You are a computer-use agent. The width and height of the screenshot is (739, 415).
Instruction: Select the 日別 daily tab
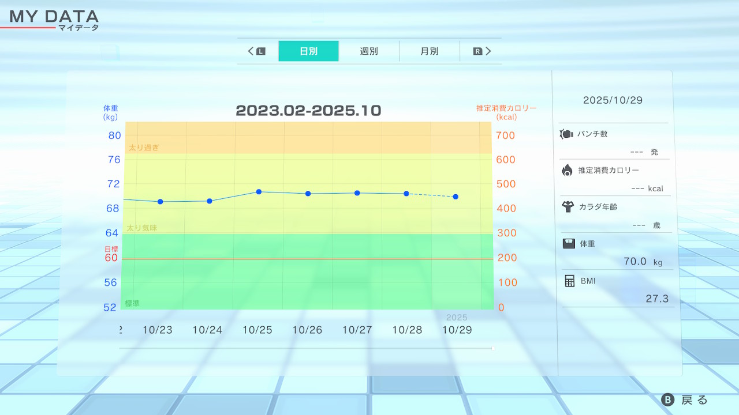point(308,51)
